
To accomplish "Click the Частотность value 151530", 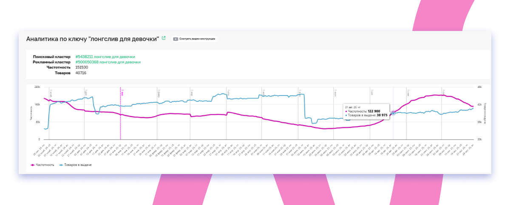I will [82, 67].
